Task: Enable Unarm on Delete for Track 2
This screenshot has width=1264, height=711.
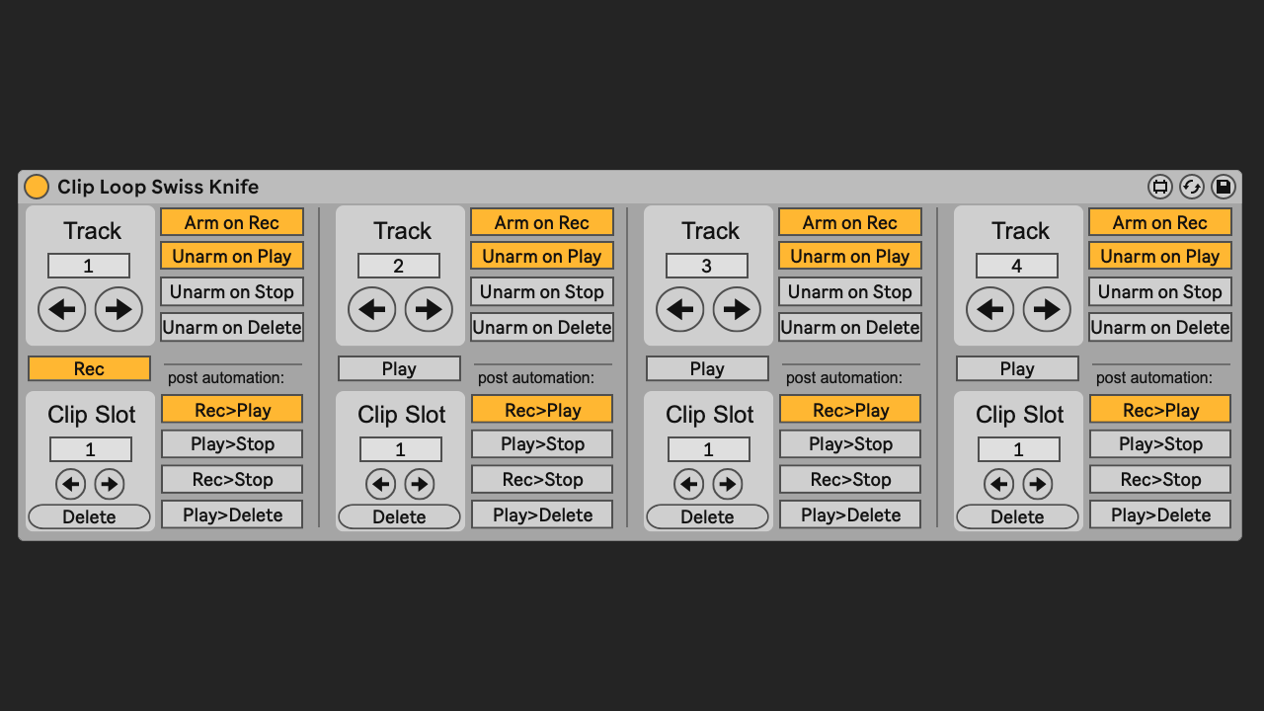Action: click(x=542, y=327)
